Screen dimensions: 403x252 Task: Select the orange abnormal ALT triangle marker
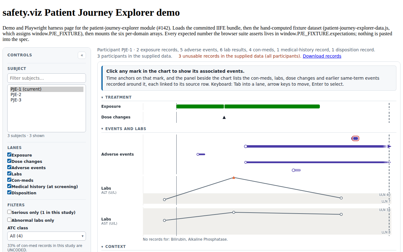(x=234, y=178)
